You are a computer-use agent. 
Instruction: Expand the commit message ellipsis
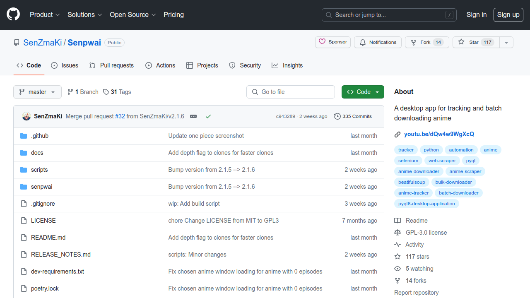pyautogui.click(x=193, y=116)
